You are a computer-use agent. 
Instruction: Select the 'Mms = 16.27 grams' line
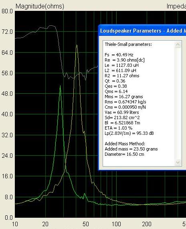[x=124, y=97]
